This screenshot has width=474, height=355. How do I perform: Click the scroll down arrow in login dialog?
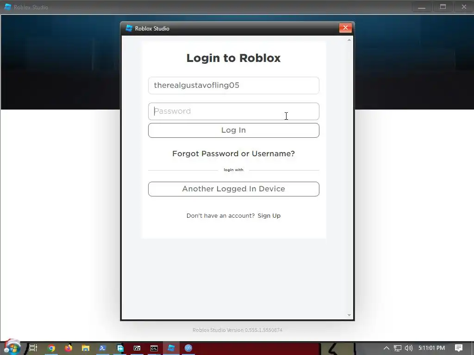(x=349, y=315)
